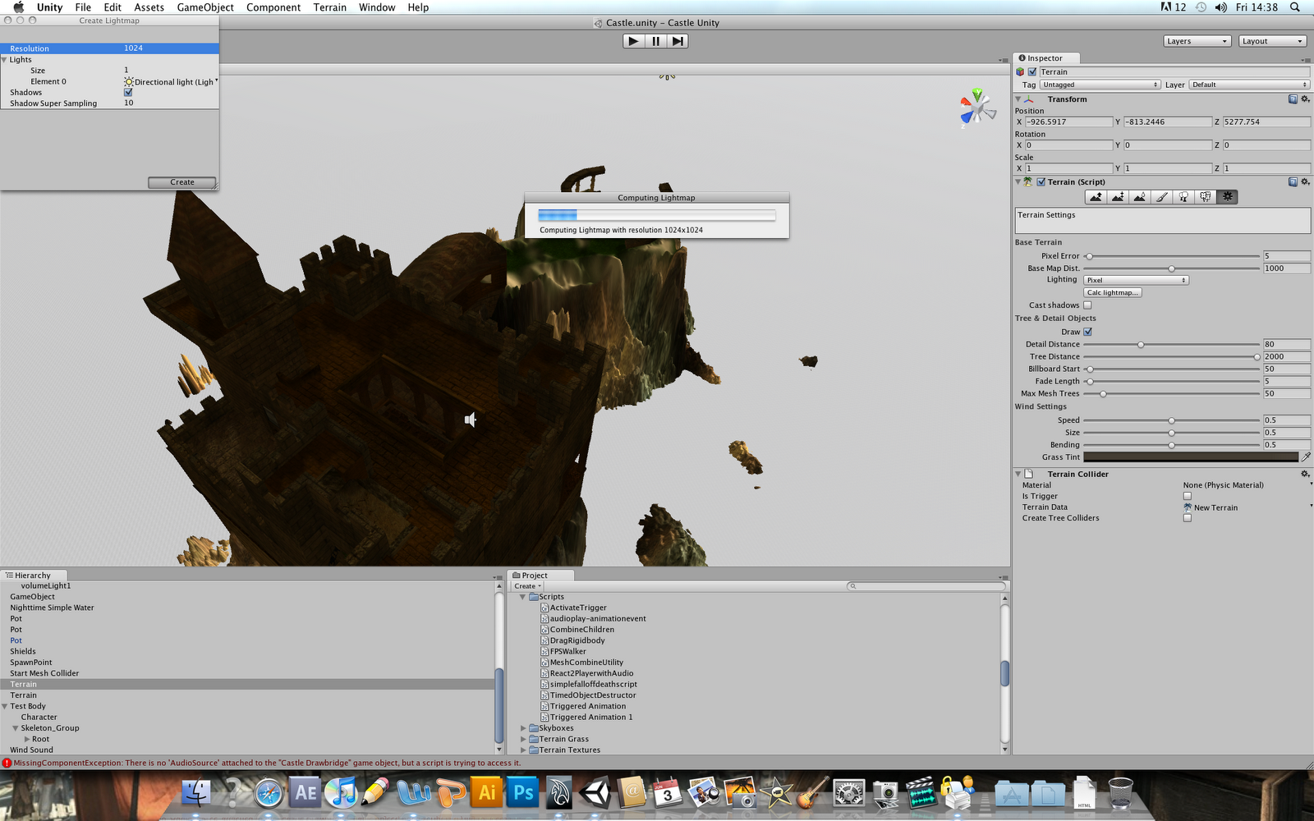Open the Component menu
Image resolution: width=1314 pixels, height=821 pixels.
point(273,7)
